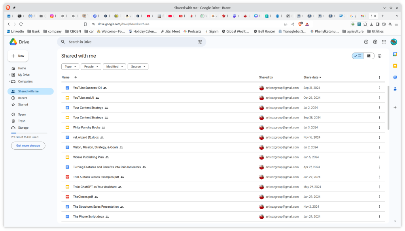This screenshot has width=405, height=231.
Task: Open the Modified filter dropdown
Action: tap(114, 67)
